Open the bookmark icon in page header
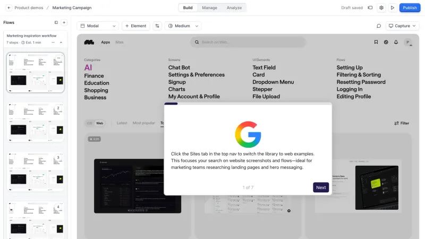The width and height of the screenshot is (425, 239). (x=376, y=42)
